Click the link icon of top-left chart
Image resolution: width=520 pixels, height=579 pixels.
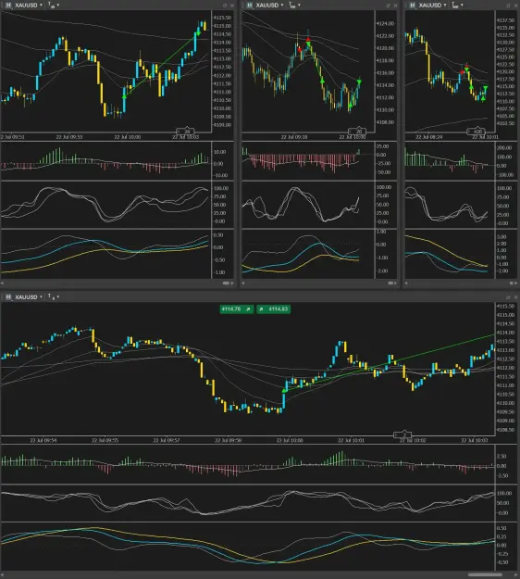[8, 6]
